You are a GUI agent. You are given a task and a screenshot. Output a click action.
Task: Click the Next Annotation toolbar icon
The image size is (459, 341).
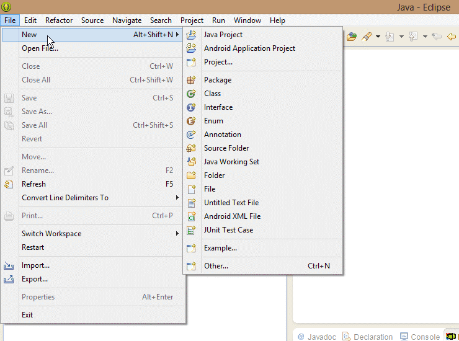point(390,37)
